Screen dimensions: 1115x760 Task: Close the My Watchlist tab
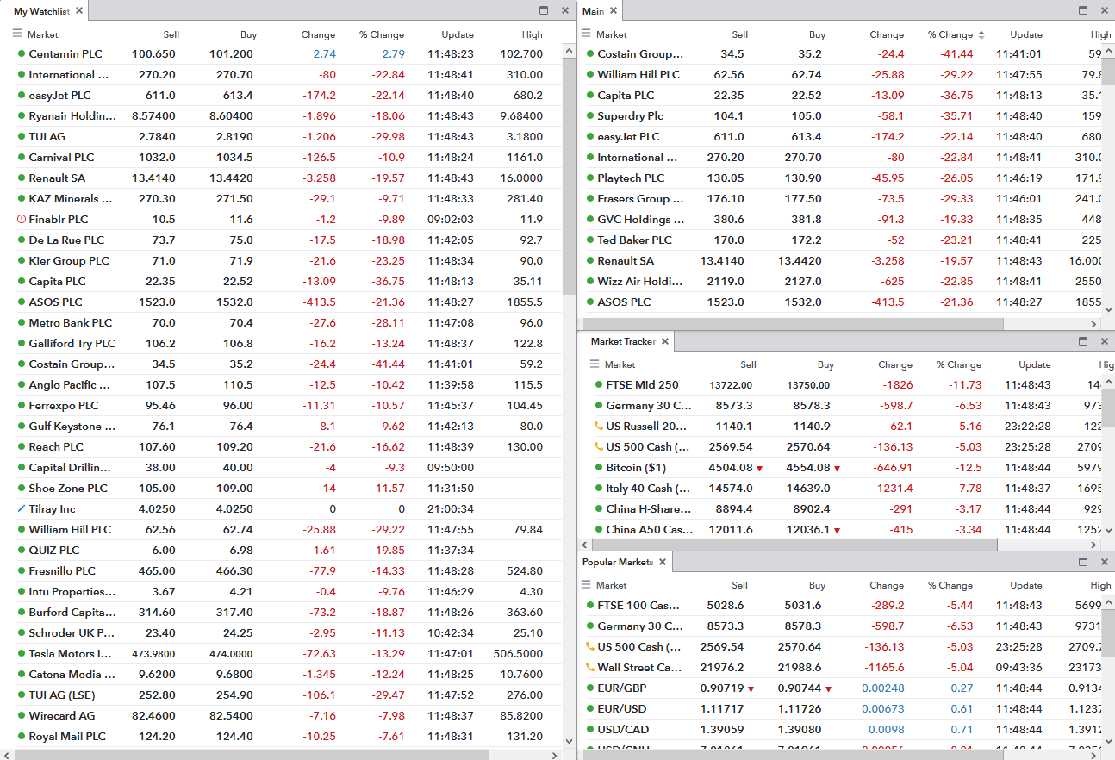(79, 10)
